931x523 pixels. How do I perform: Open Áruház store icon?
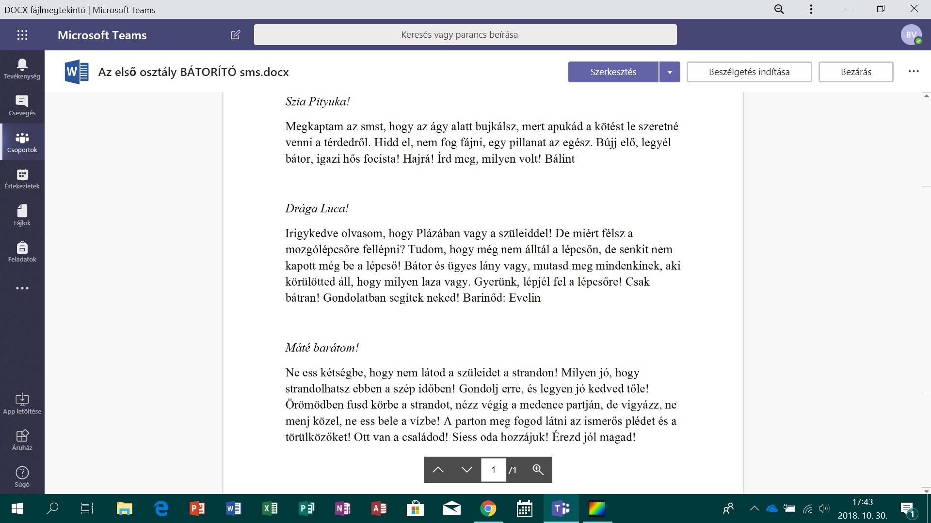[22, 440]
